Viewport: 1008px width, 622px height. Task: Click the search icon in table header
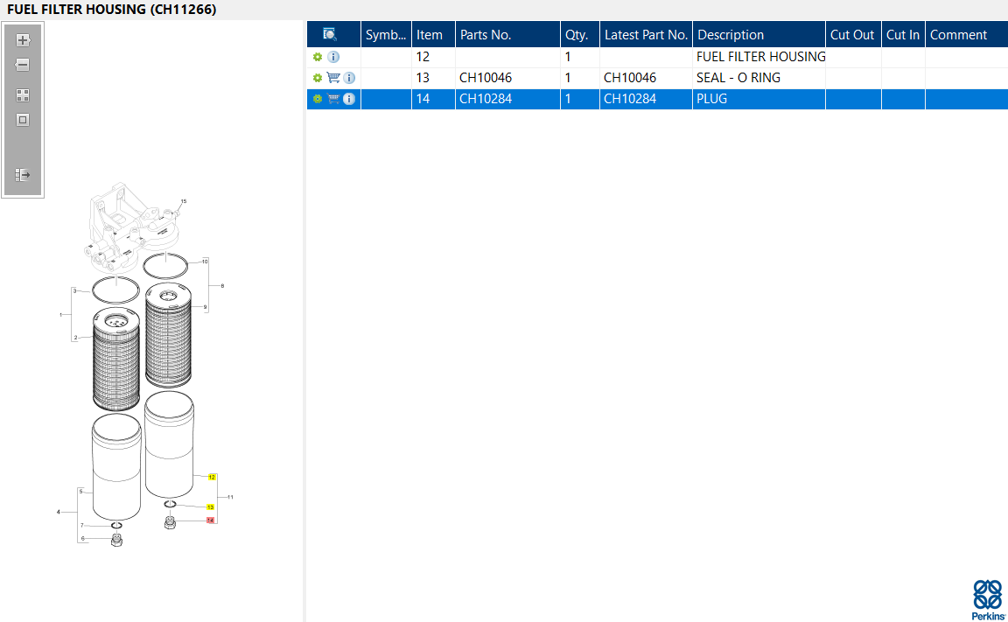click(x=330, y=35)
